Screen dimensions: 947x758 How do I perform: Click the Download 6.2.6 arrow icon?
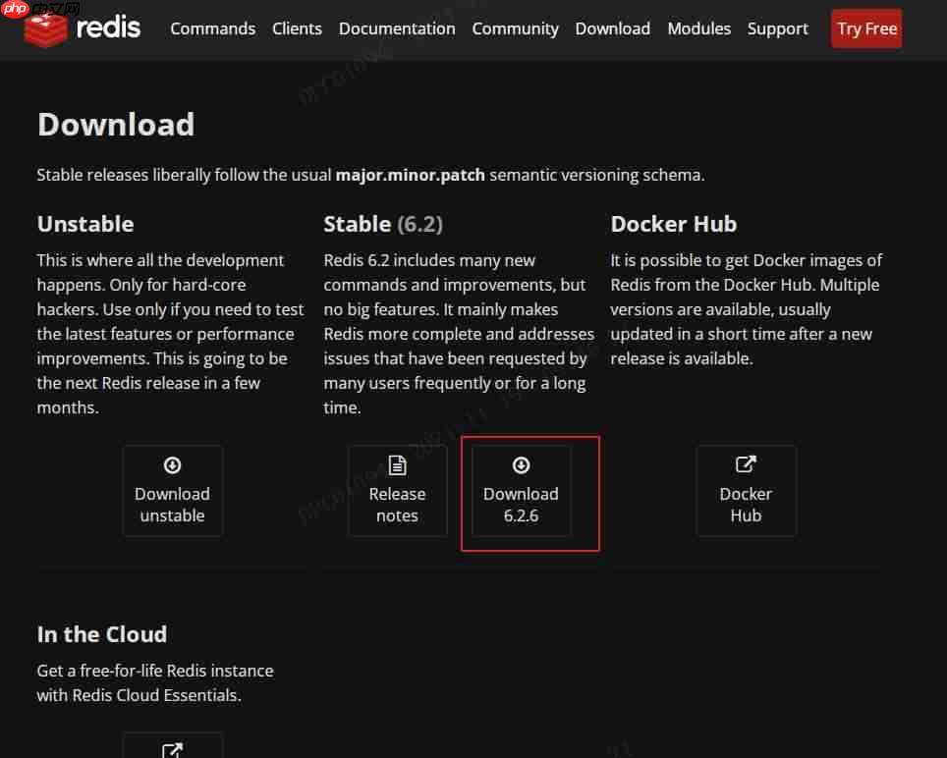[521, 464]
